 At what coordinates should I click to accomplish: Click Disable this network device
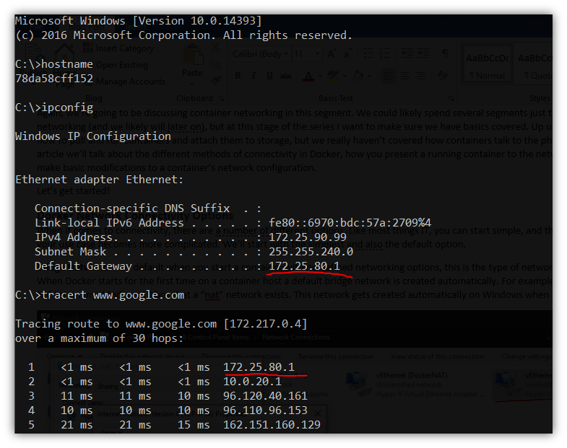[142, 356]
